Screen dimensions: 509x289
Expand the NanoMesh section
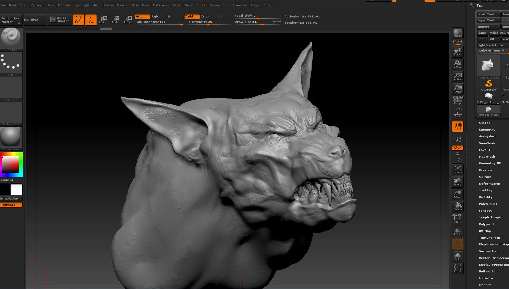point(487,143)
